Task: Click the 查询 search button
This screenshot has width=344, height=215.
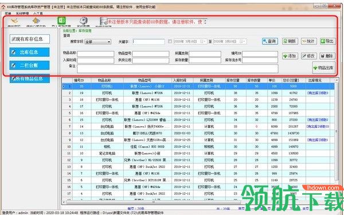Action: click(x=270, y=41)
